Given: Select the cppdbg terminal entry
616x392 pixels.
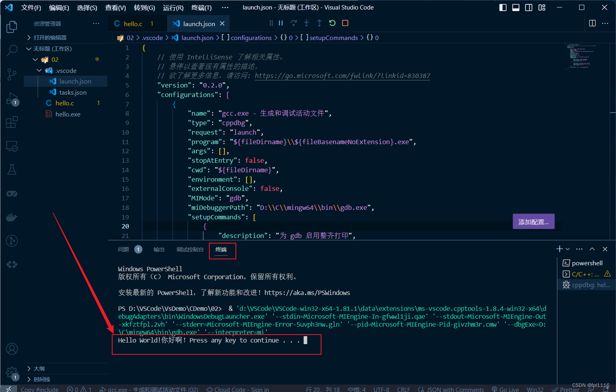Looking at the screenshot, I should pyautogui.click(x=586, y=285).
